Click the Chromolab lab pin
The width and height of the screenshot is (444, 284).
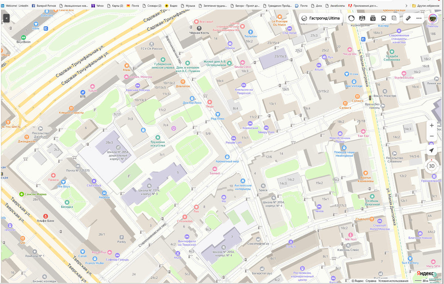pyautogui.click(x=185, y=217)
